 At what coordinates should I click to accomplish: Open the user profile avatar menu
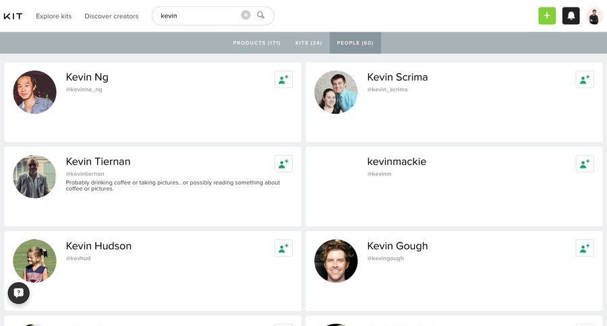(x=594, y=16)
